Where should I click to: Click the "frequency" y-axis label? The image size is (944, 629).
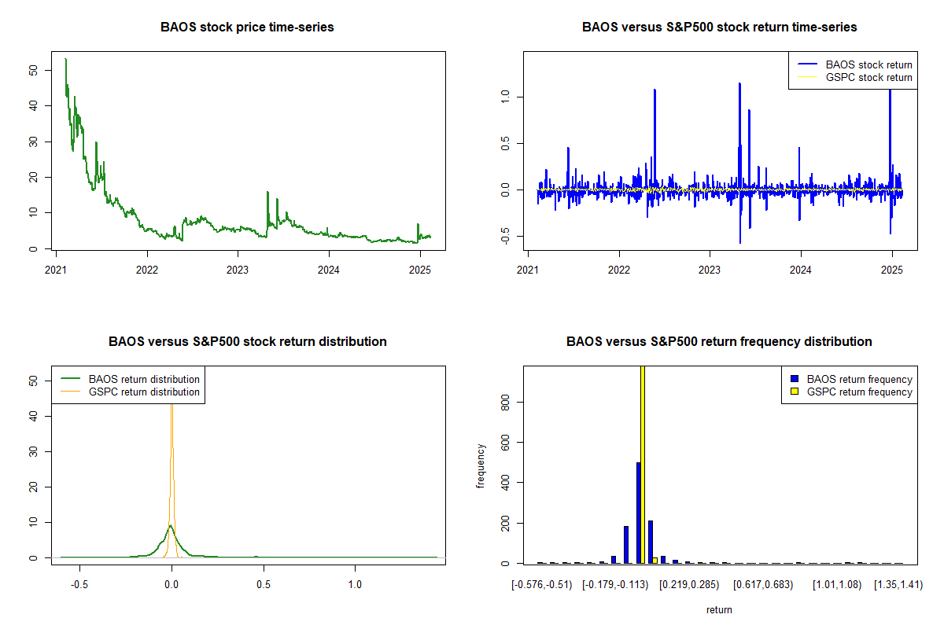(481, 465)
